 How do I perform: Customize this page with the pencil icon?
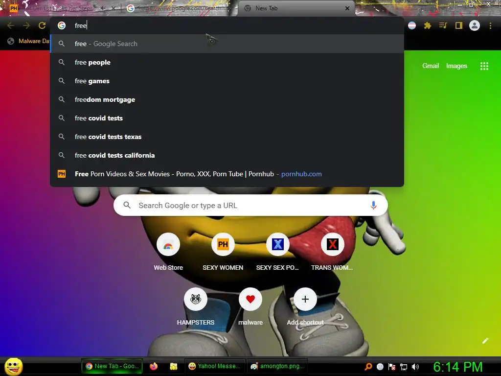485,341
